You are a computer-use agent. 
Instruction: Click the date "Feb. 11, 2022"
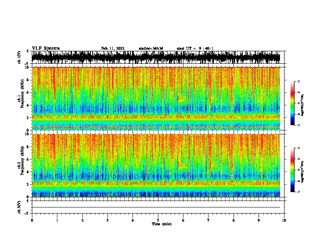click(113, 48)
